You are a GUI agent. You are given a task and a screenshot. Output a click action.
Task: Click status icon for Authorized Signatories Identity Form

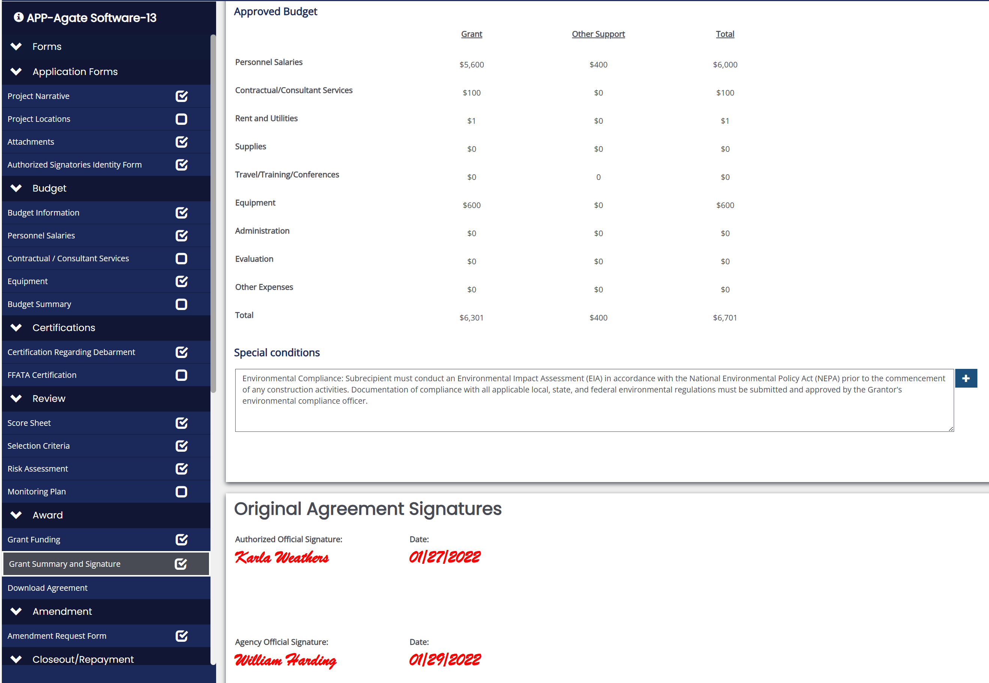coord(182,165)
